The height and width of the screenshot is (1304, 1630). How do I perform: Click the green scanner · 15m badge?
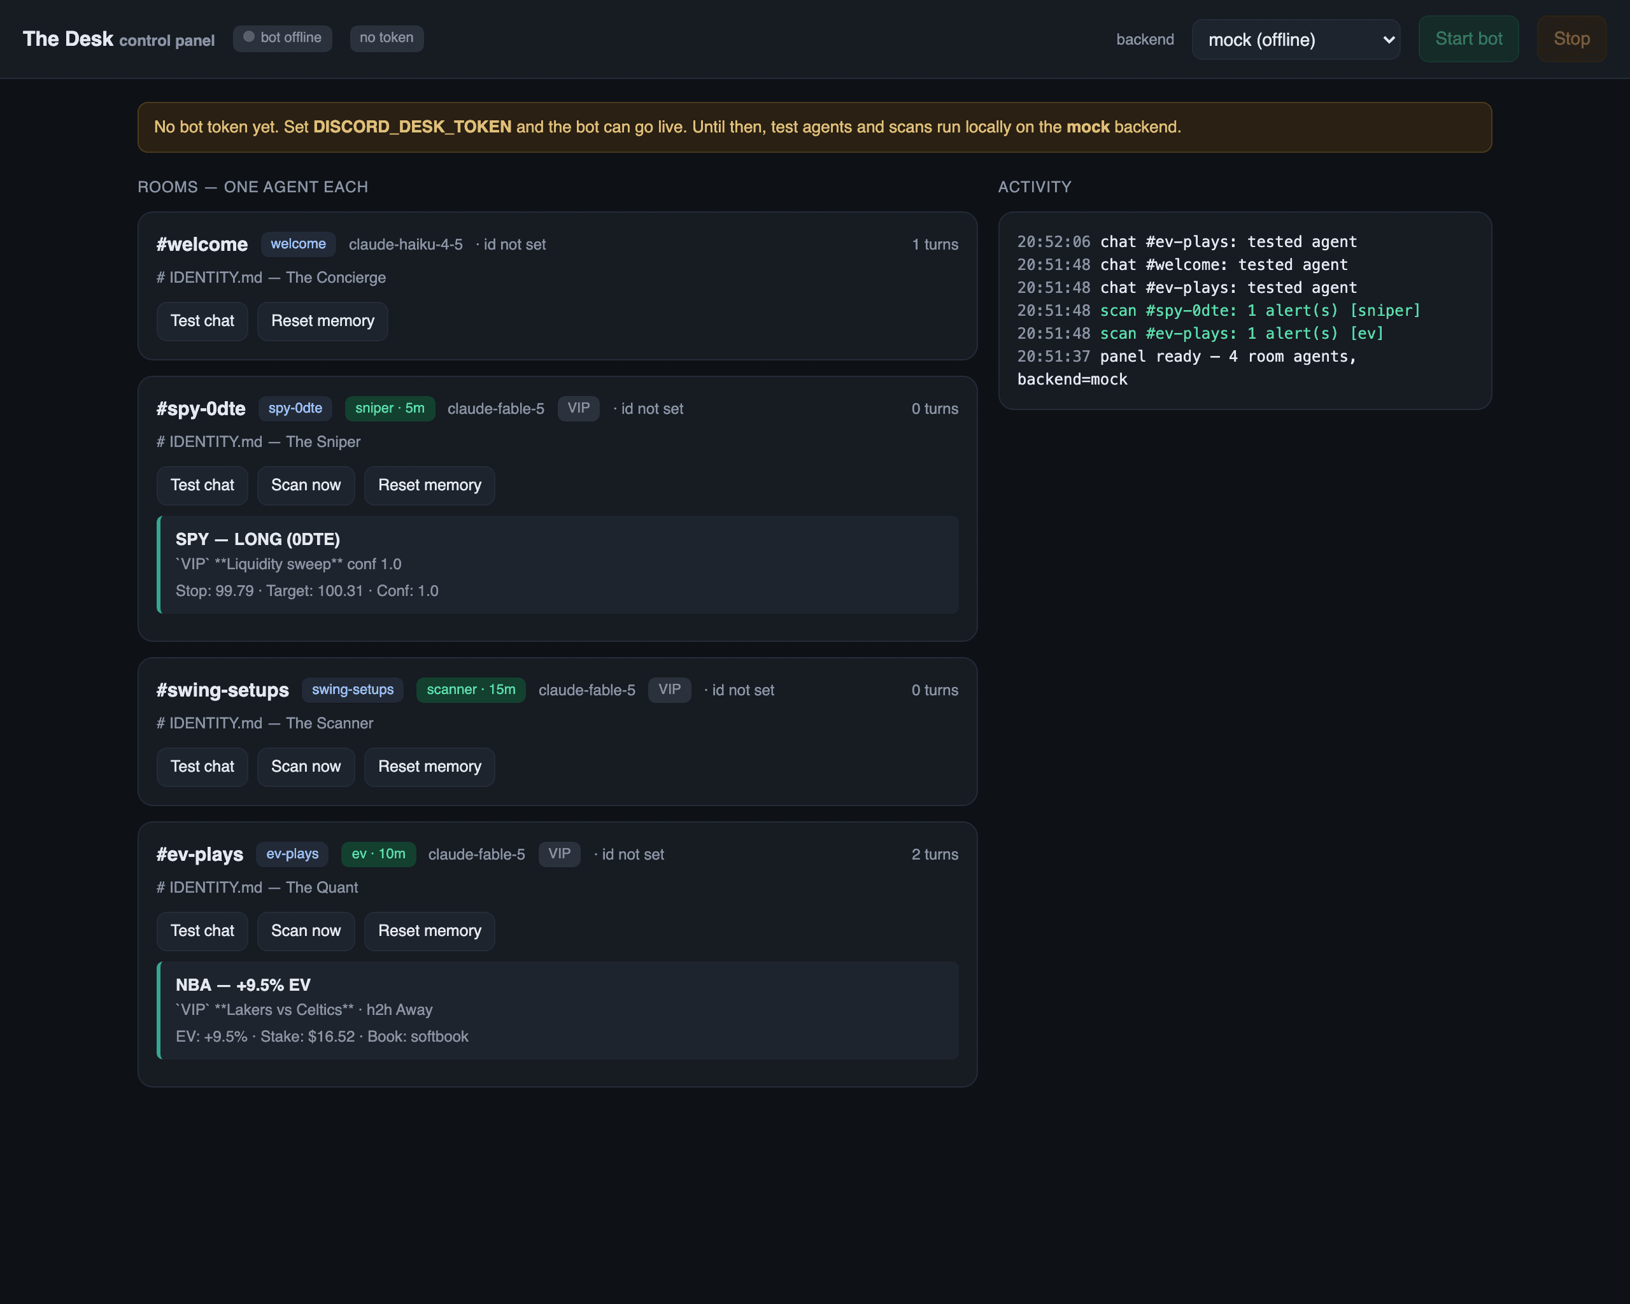[x=471, y=690]
